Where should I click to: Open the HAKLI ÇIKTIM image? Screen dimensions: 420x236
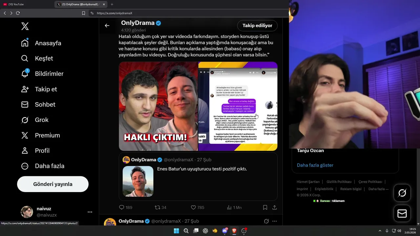158,106
